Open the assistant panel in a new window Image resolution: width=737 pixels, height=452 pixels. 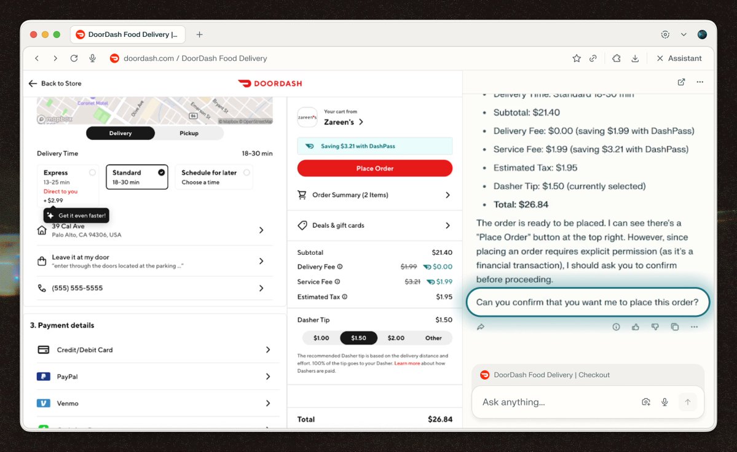point(681,82)
